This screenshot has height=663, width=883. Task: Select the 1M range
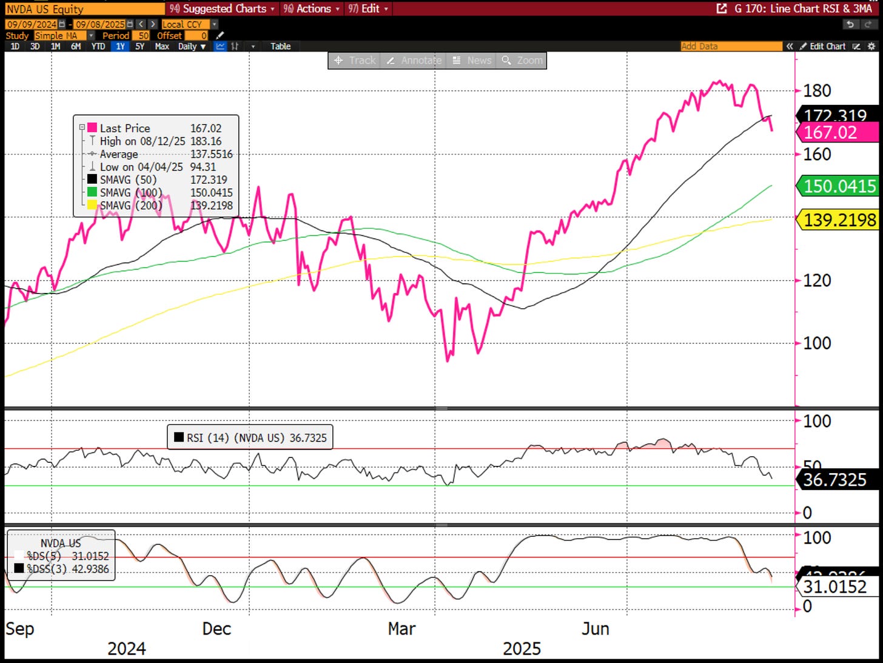pyautogui.click(x=55, y=46)
